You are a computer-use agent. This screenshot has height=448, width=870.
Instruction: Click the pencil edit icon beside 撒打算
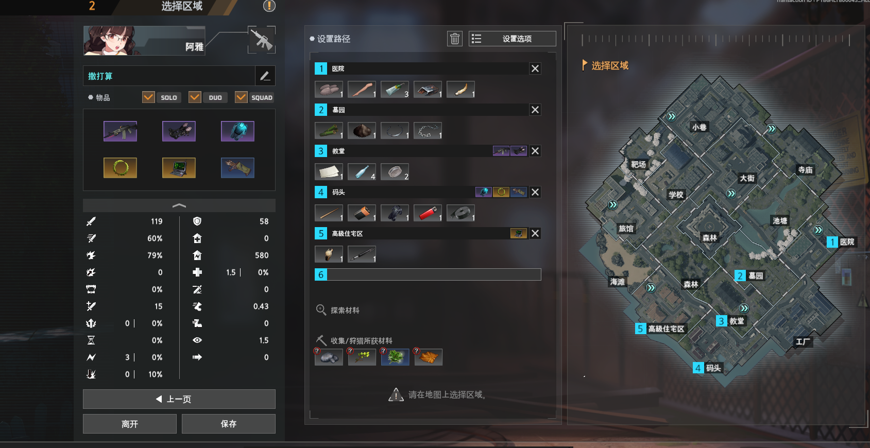pos(265,76)
